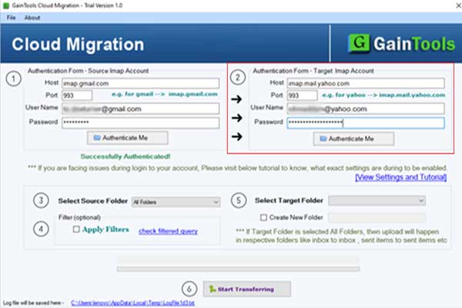Click the source Port field

pos(77,95)
